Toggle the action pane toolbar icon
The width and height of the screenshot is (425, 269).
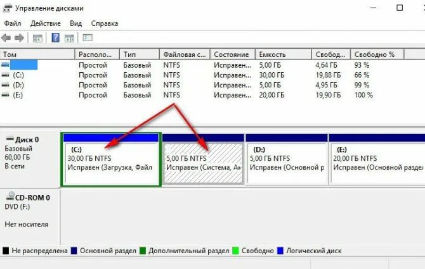[69, 38]
